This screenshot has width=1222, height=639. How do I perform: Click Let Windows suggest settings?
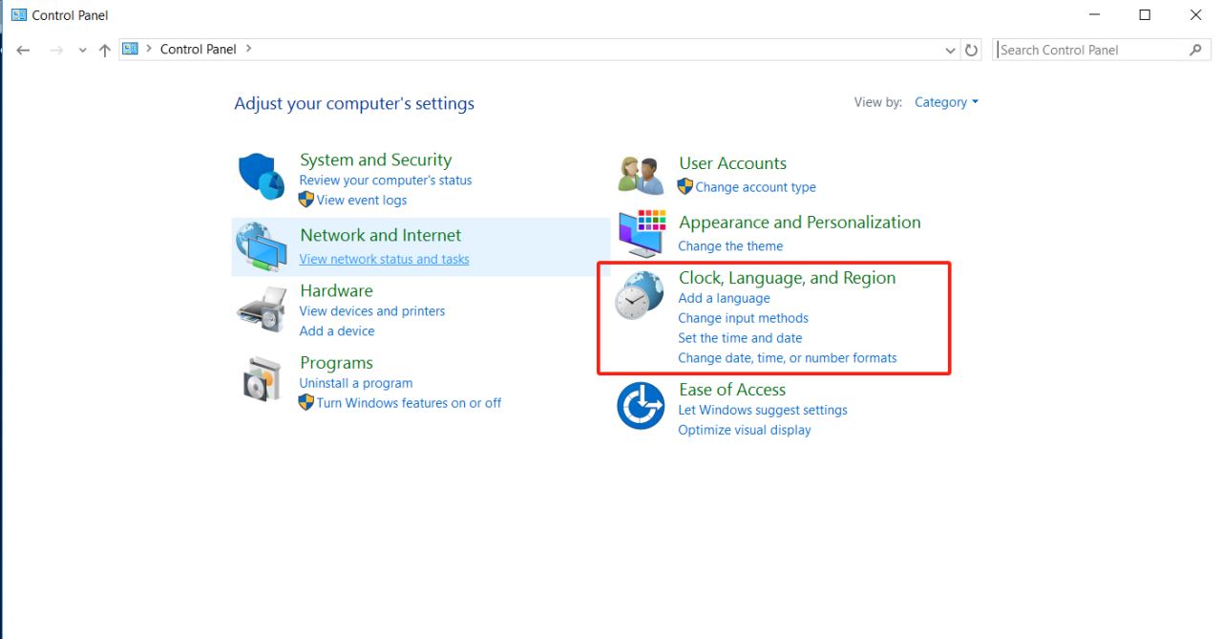pyautogui.click(x=763, y=410)
